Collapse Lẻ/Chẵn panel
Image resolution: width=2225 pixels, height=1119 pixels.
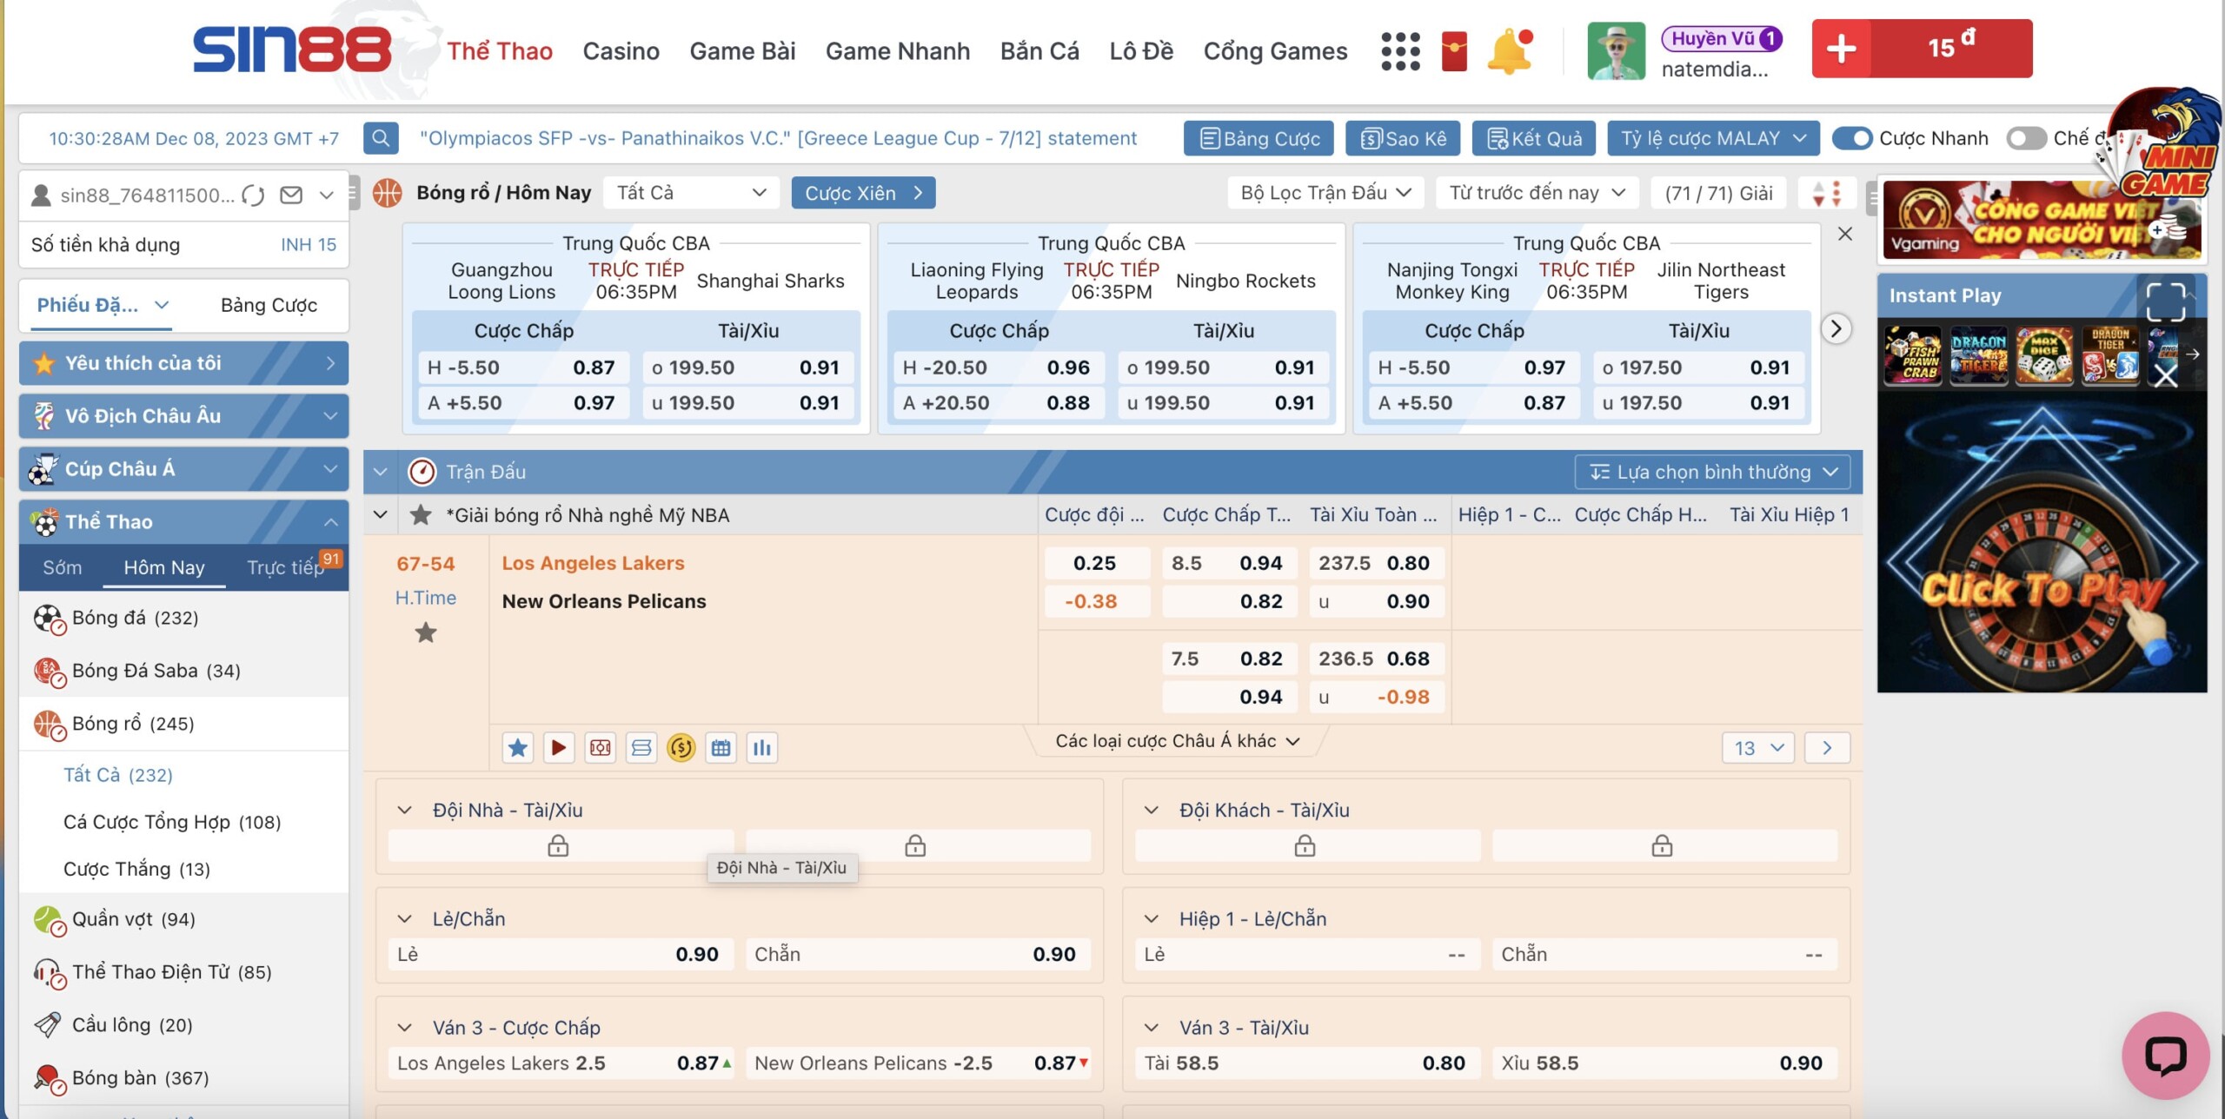click(x=404, y=919)
